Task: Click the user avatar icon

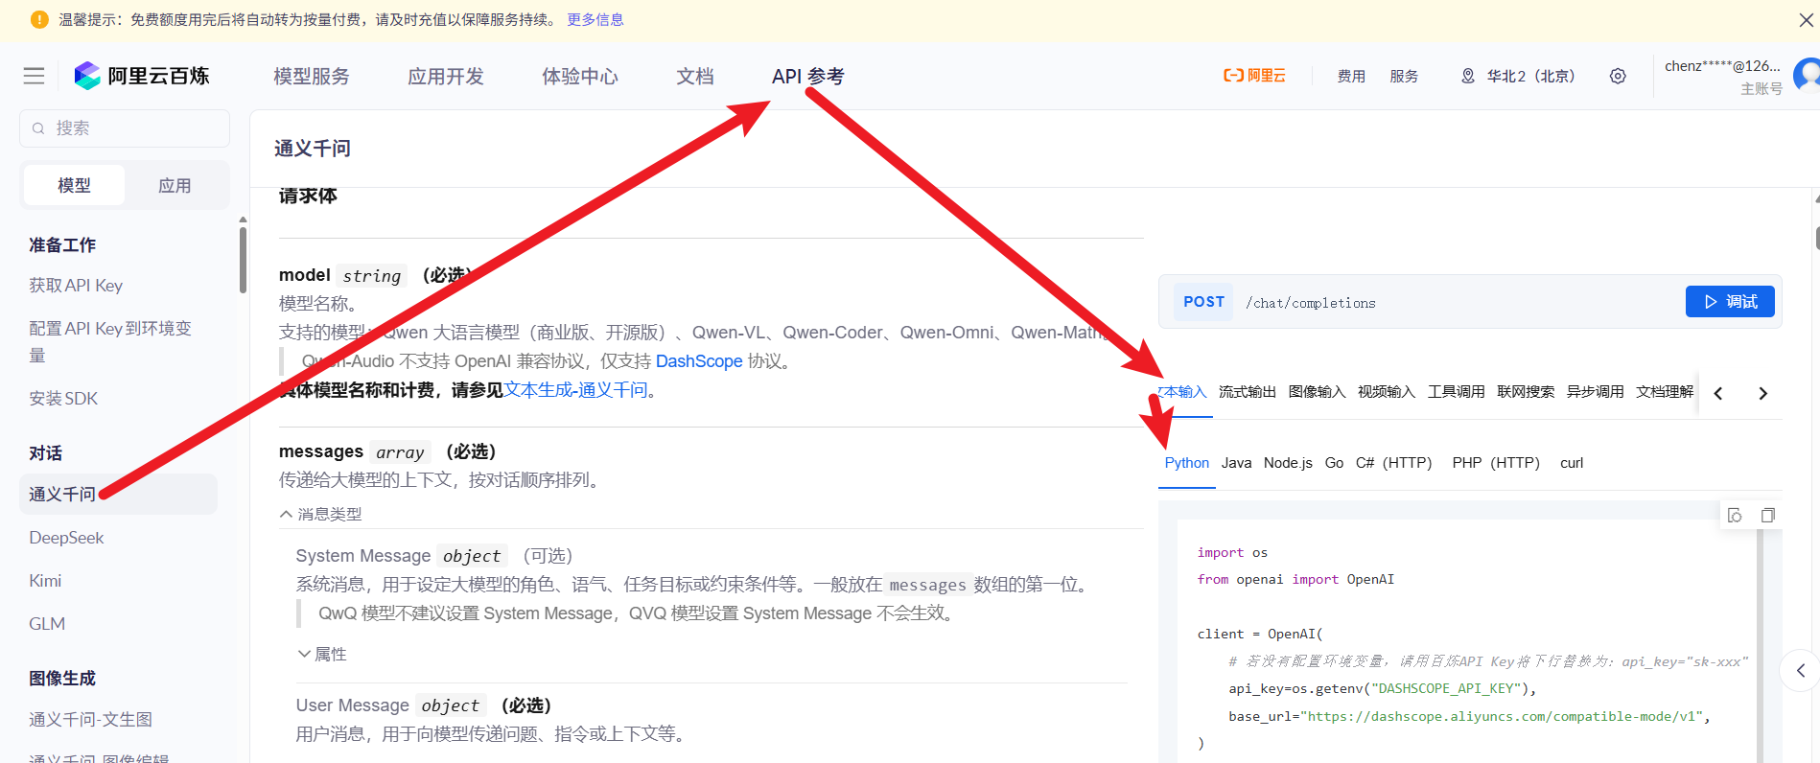Action: pos(1808,74)
